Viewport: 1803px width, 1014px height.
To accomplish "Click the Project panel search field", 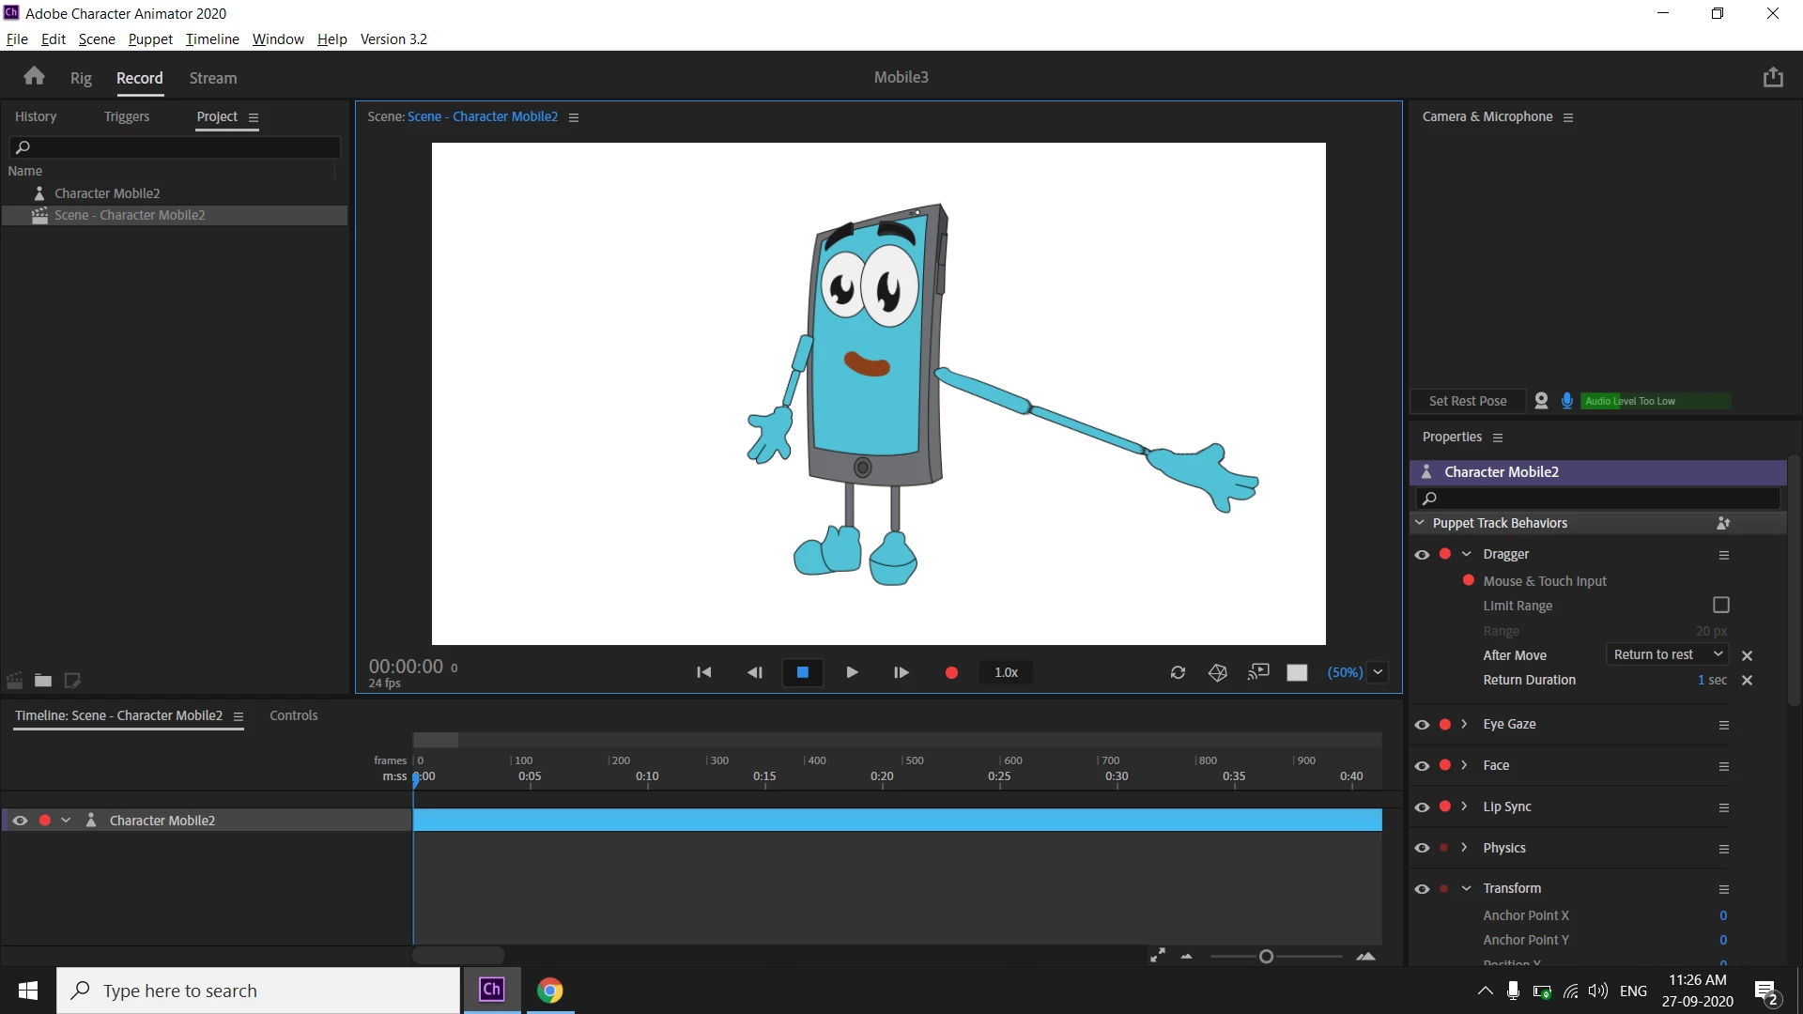I will coord(176,147).
